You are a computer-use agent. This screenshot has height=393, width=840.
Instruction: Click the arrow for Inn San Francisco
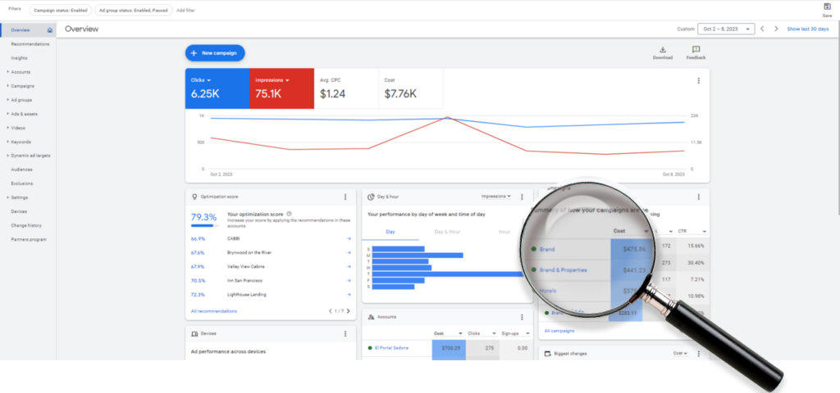pos(349,281)
